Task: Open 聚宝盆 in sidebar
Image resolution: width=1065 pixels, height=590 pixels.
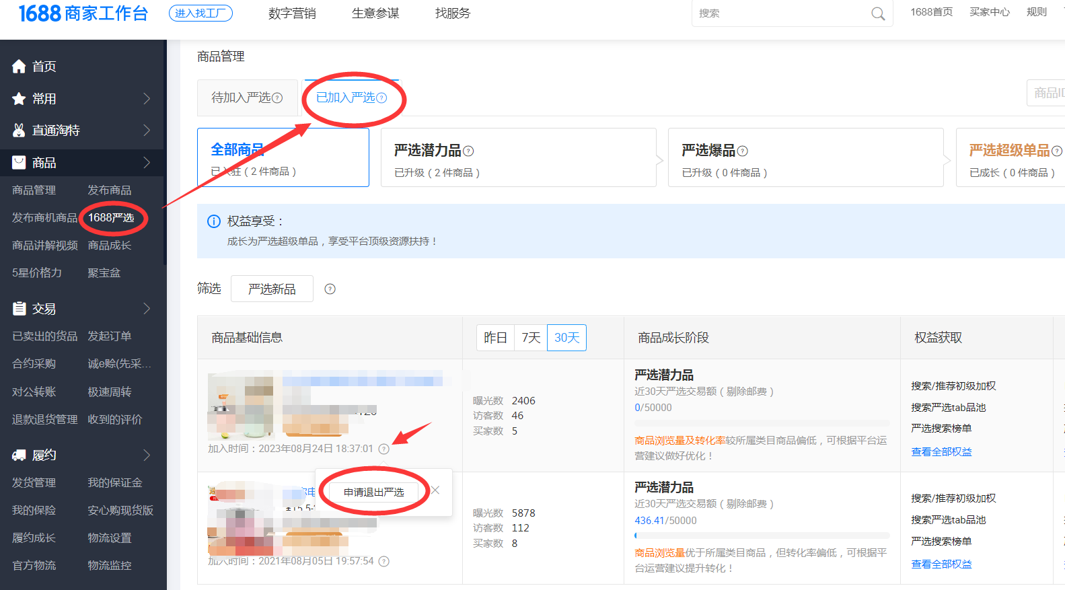Action: (x=104, y=273)
